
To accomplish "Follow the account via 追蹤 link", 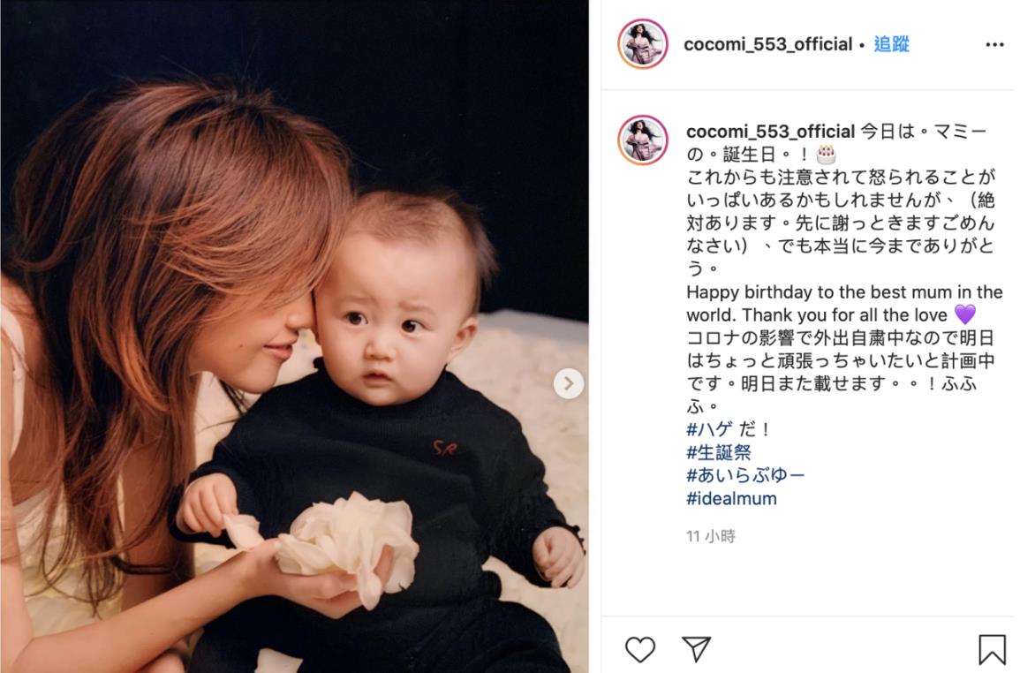I will click(891, 44).
